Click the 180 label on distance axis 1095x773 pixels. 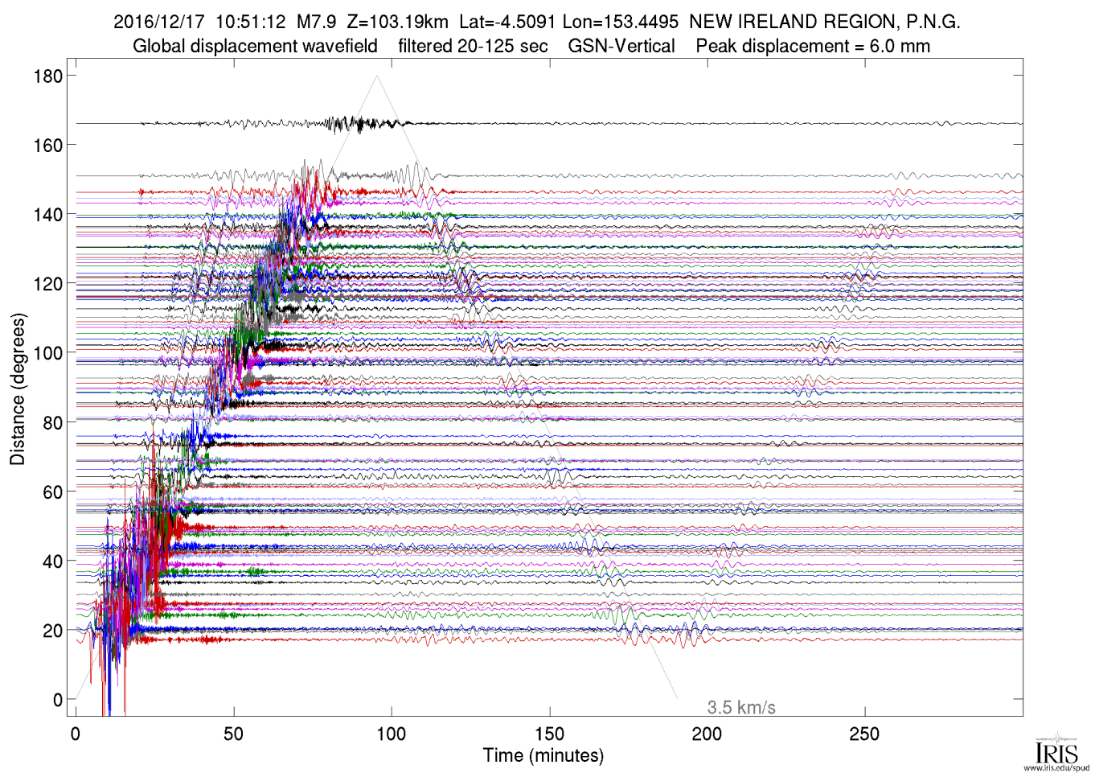pyautogui.click(x=47, y=76)
